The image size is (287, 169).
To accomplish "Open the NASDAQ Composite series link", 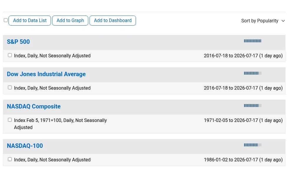I will tap(34, 106).
